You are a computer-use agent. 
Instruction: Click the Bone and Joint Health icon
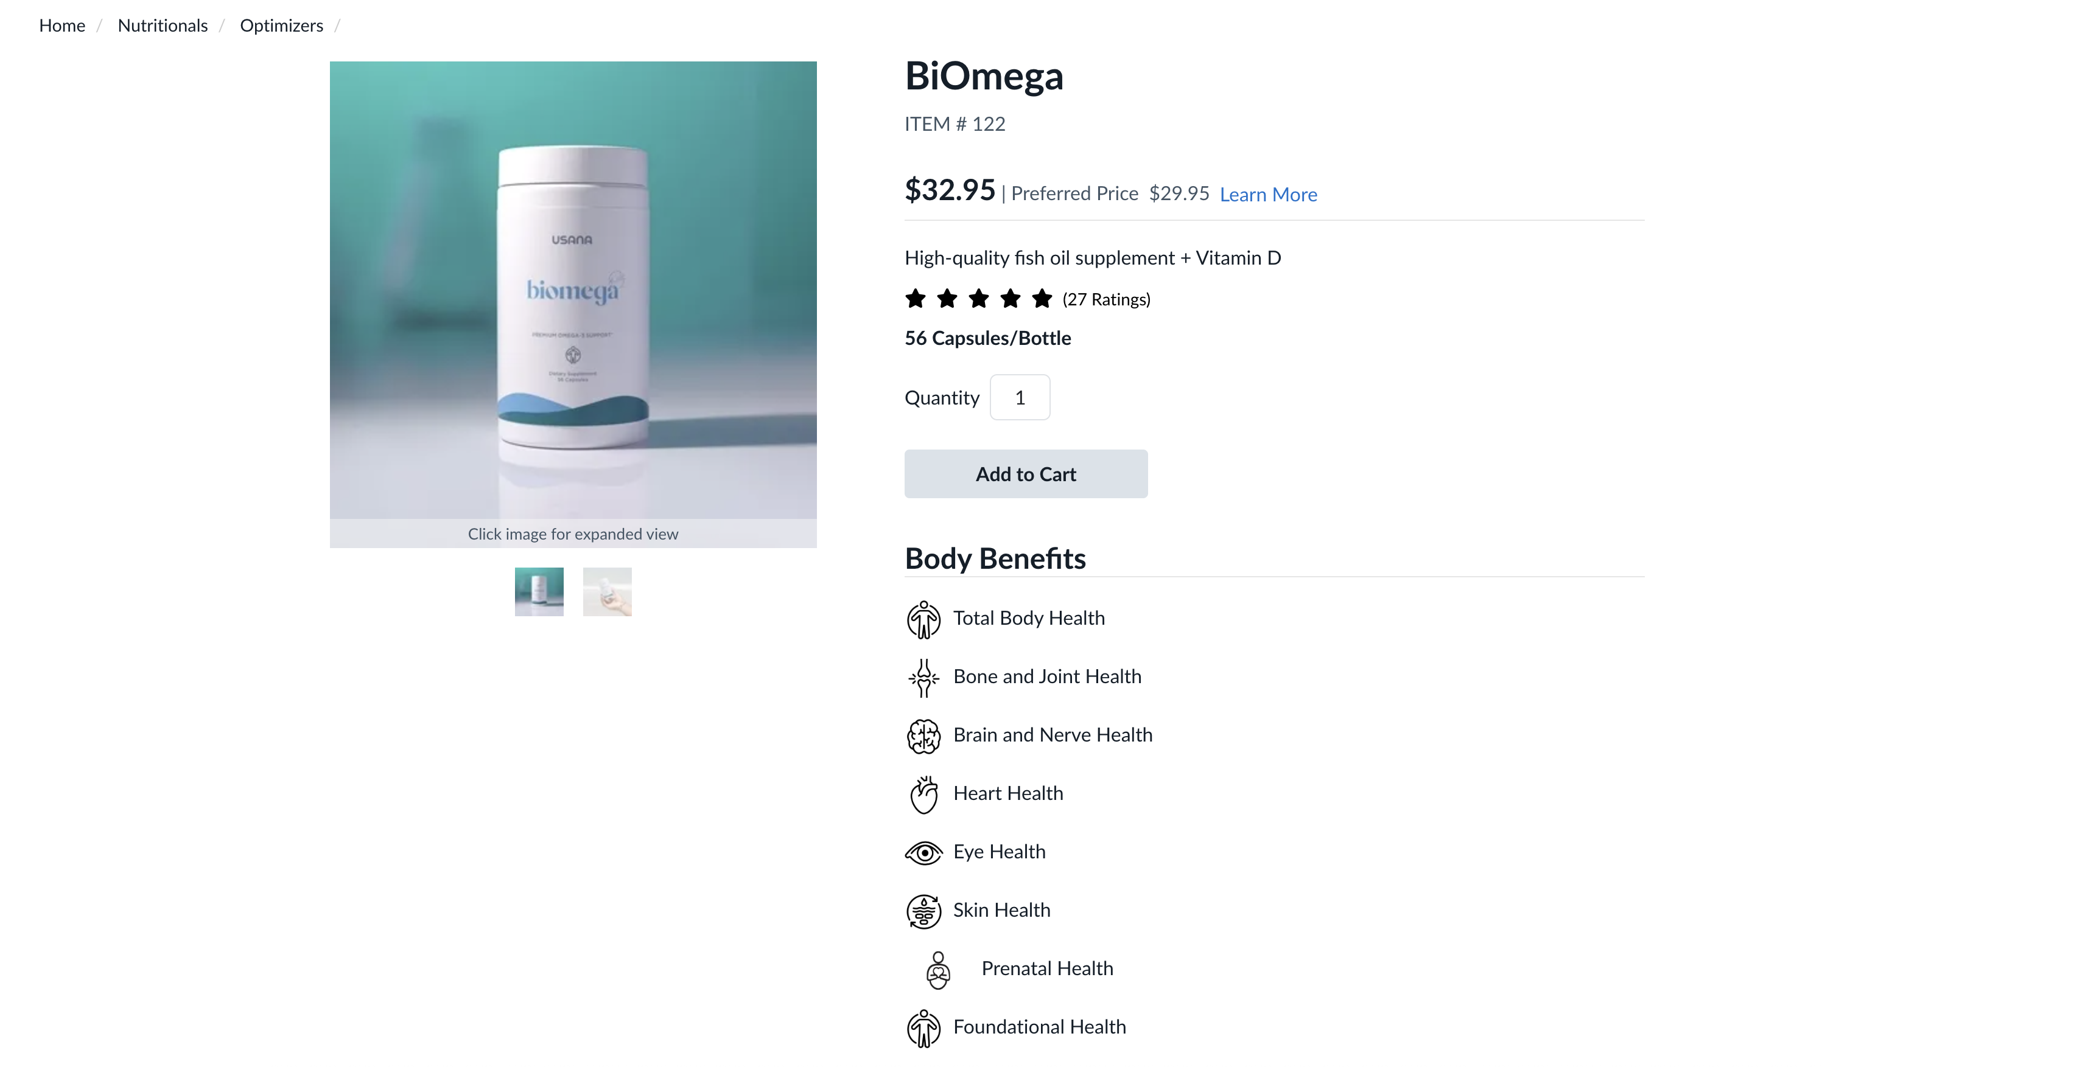click(x=923, y=677)
